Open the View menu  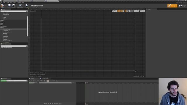click(11, 3)
